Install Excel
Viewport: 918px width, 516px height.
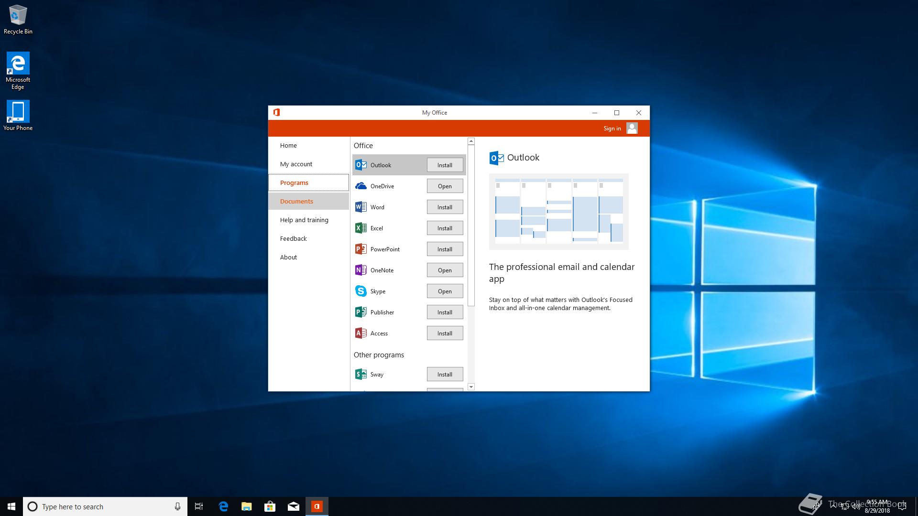pyautogui.click(x=445, y=228)
